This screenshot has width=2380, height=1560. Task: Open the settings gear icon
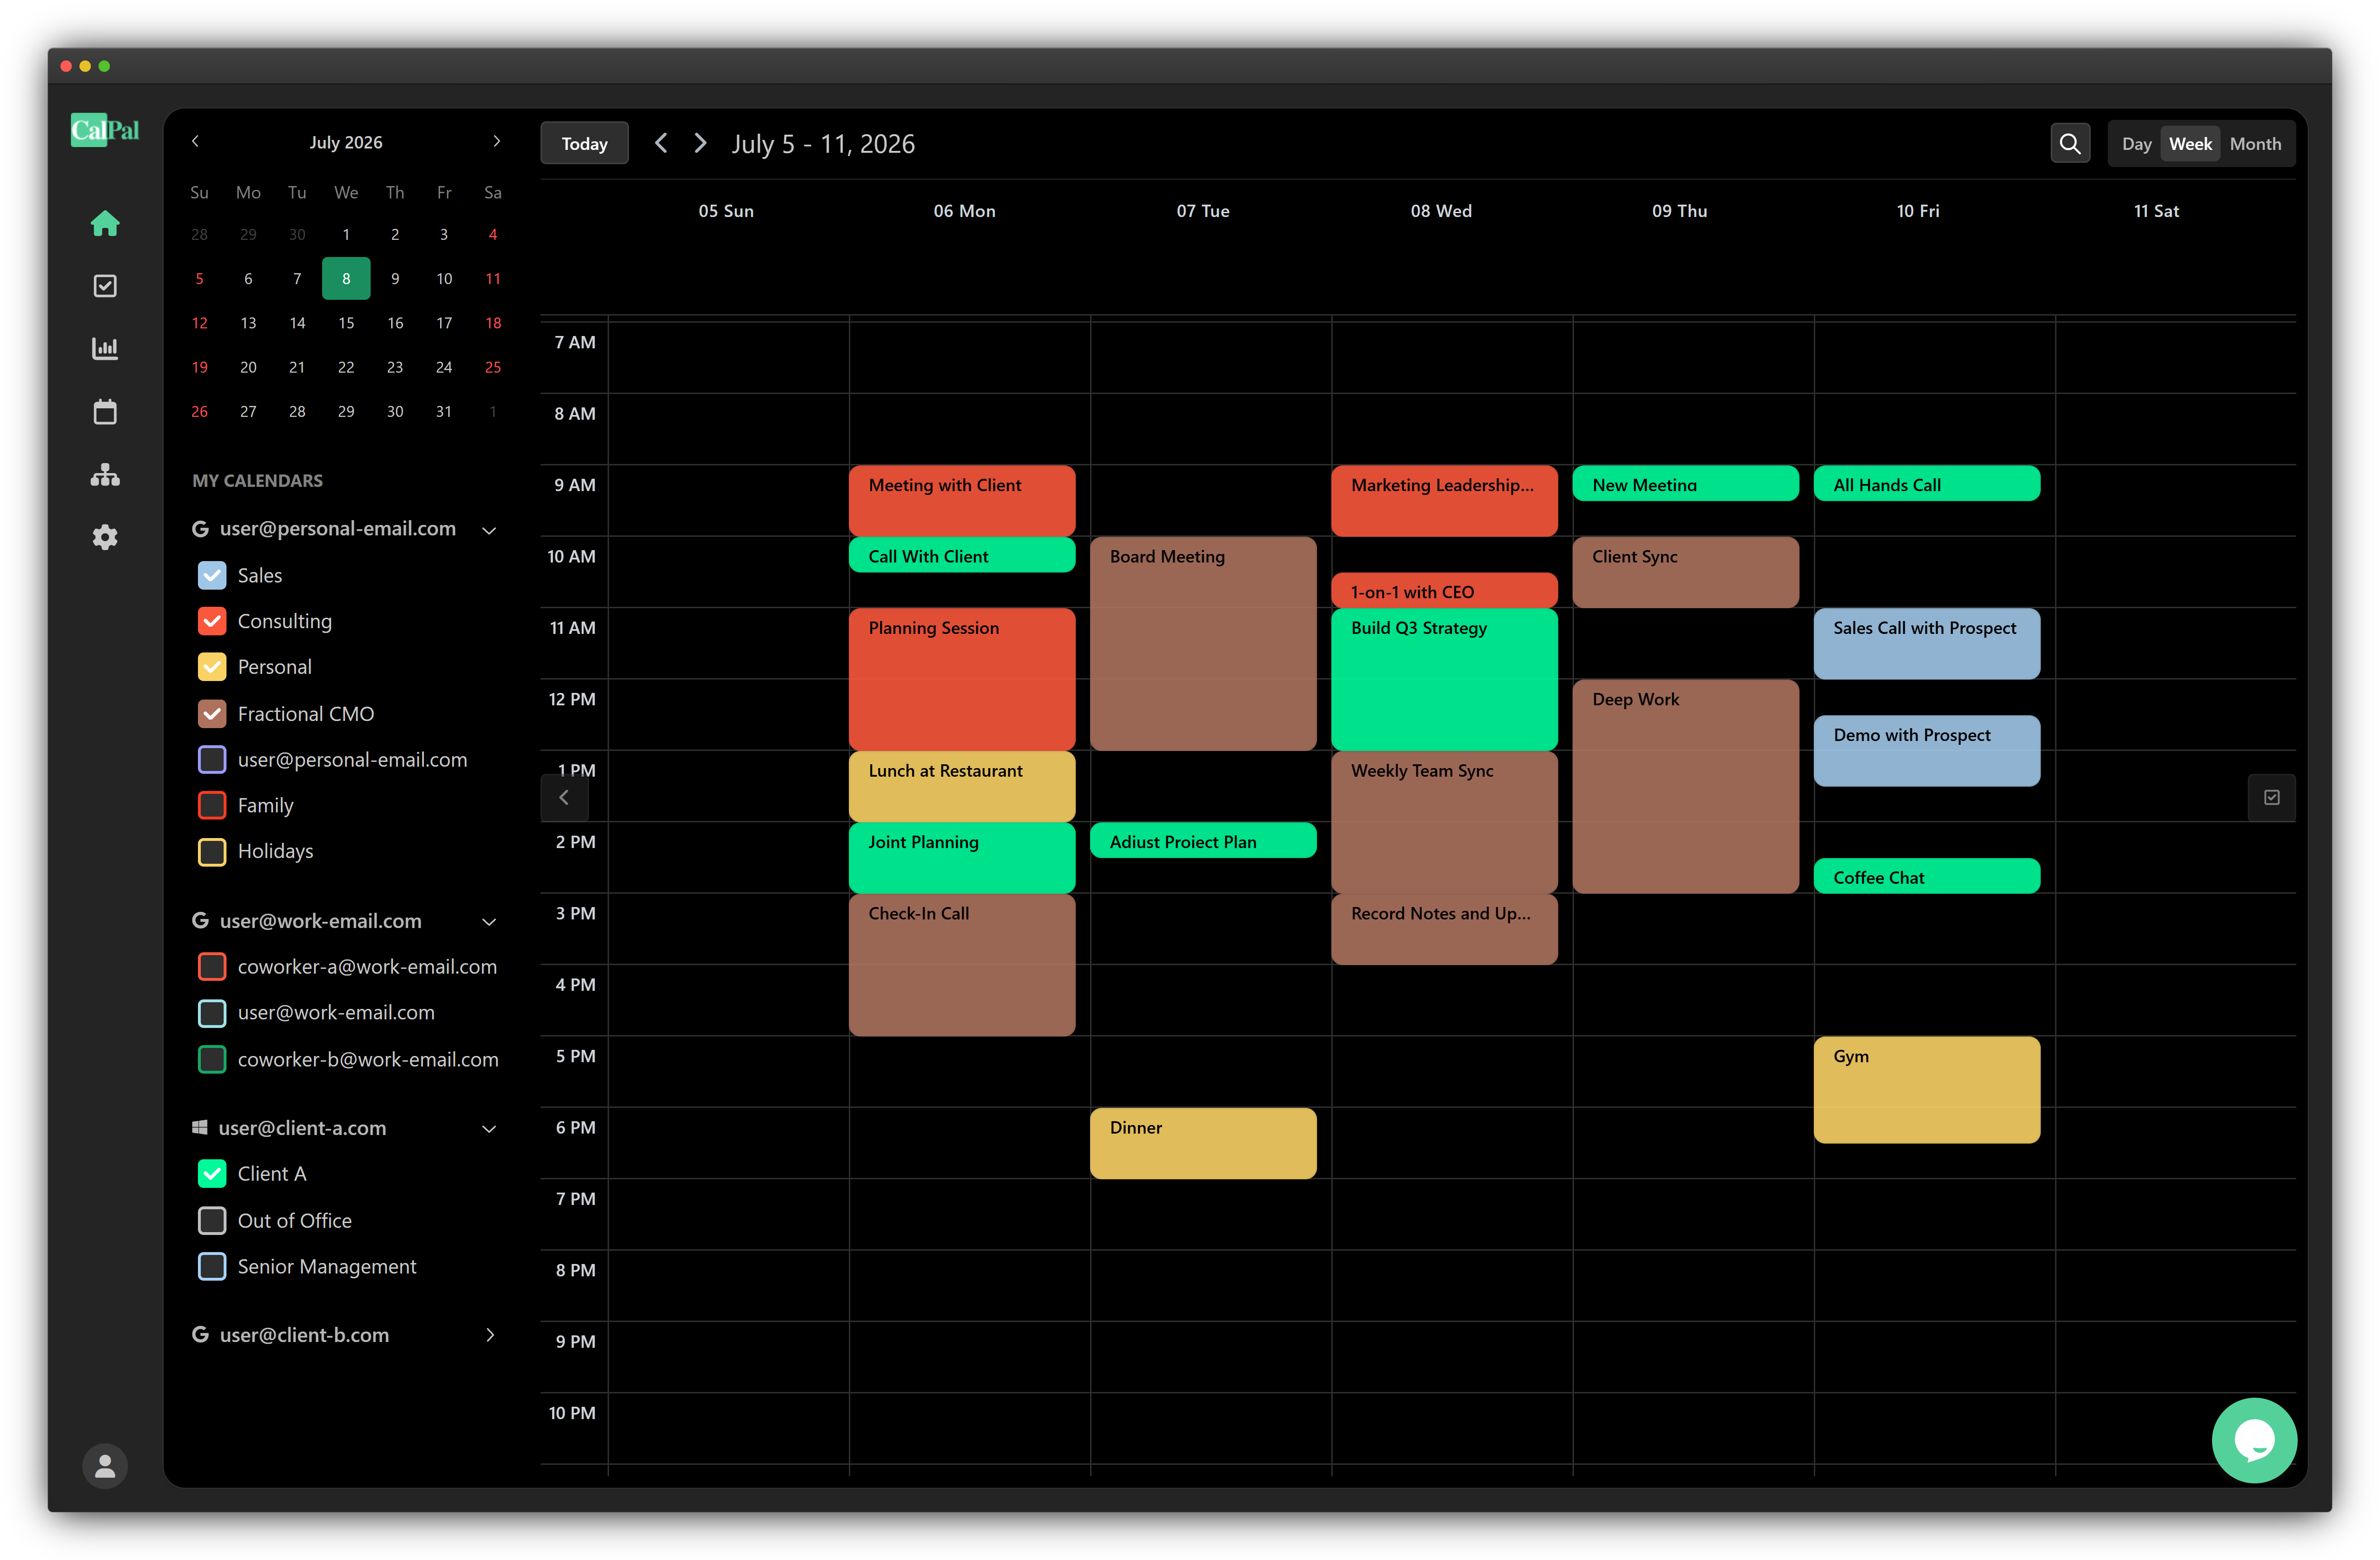[x=105, y=537]
